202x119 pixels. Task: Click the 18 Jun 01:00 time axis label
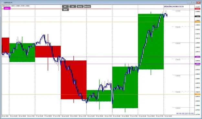pyautogui.click(x=65, y=116)
